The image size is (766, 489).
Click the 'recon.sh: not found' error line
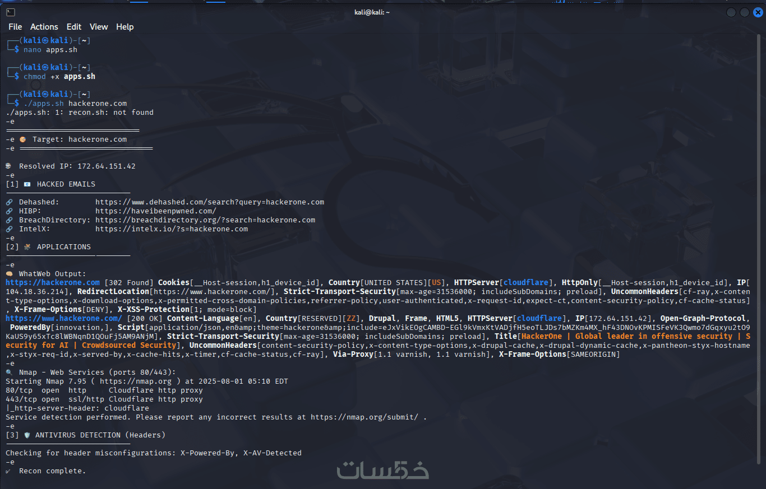[80, 113]
